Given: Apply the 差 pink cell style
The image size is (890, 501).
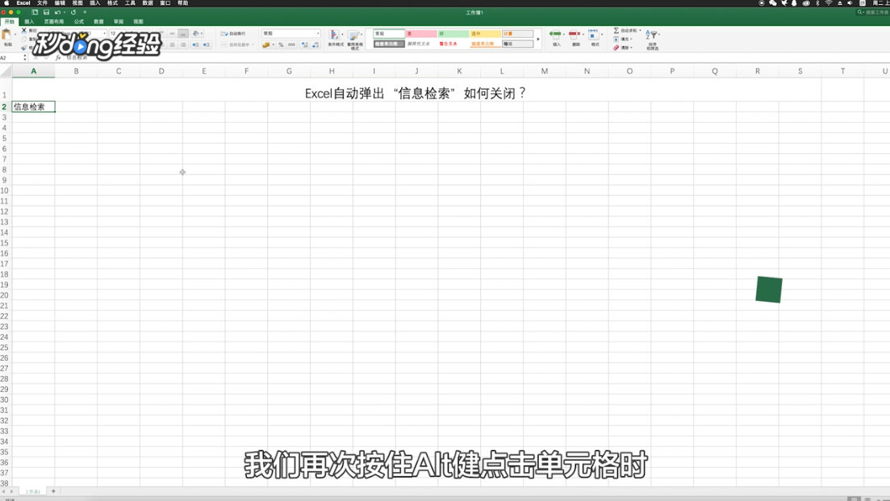Looking at the screenshot, I should [420, 33].
